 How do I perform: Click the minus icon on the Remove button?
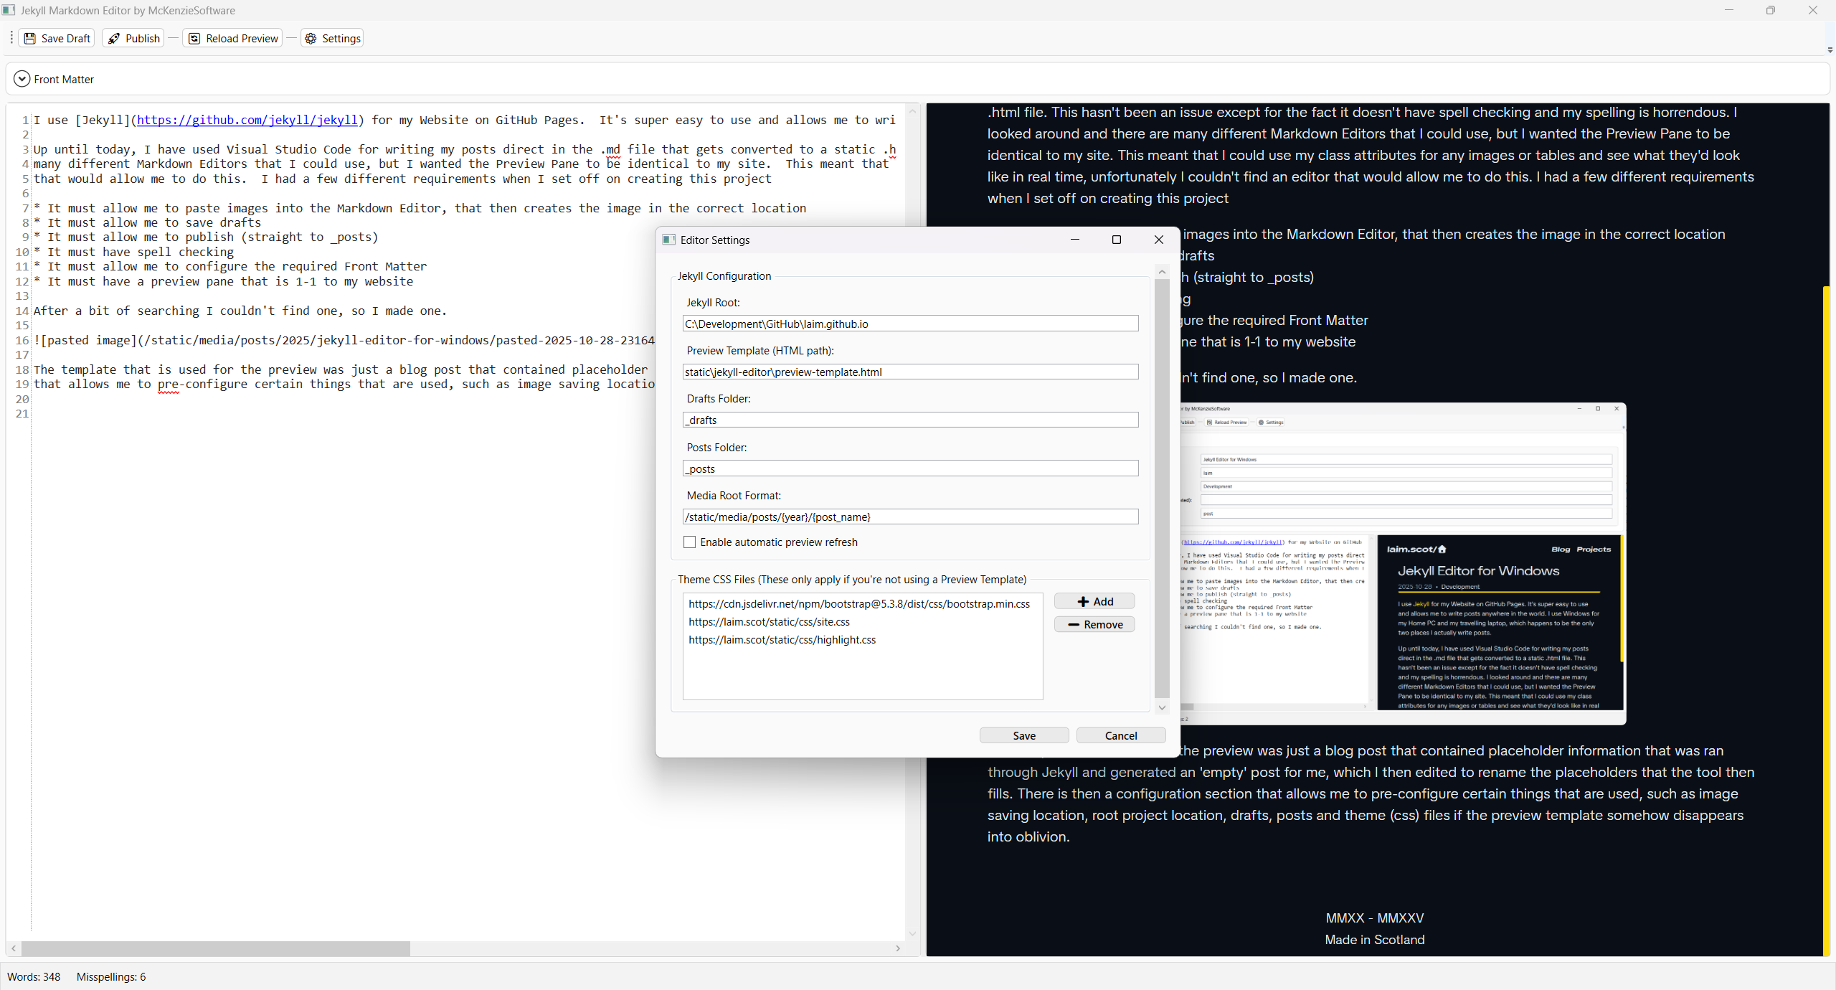1074,624
